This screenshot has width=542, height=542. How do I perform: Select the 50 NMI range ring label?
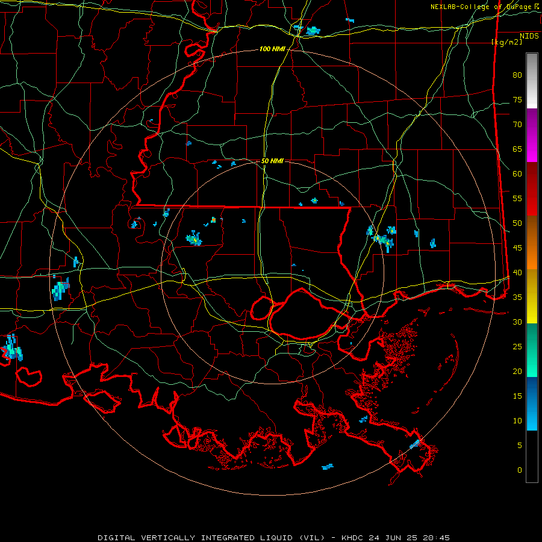[x=272, y=161]
